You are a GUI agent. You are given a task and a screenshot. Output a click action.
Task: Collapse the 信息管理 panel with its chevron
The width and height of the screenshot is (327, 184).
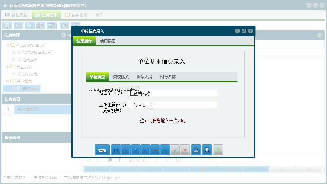[63, 35]
